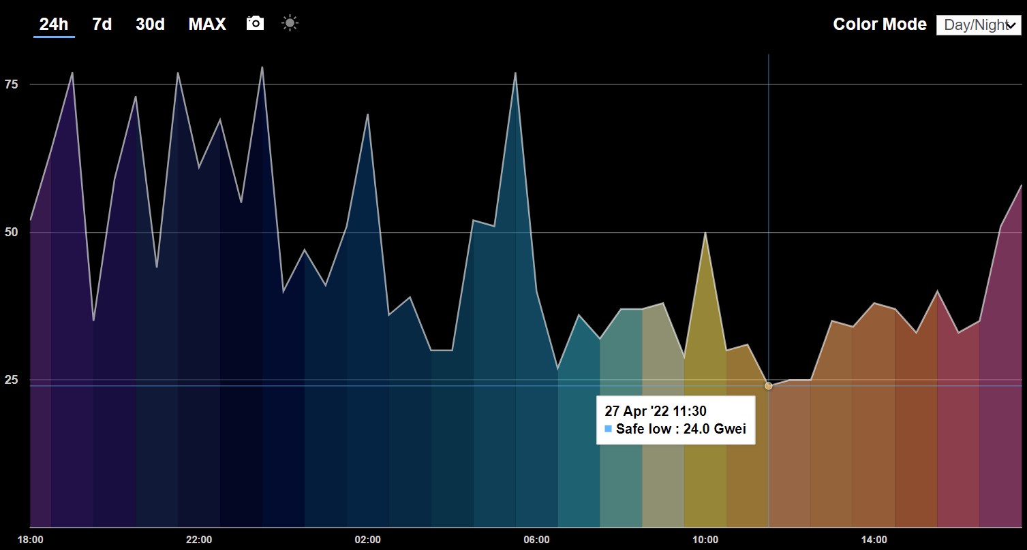1027x550 pixels.
Task: Click the 25 y-axis label
Action: [12, 380]
